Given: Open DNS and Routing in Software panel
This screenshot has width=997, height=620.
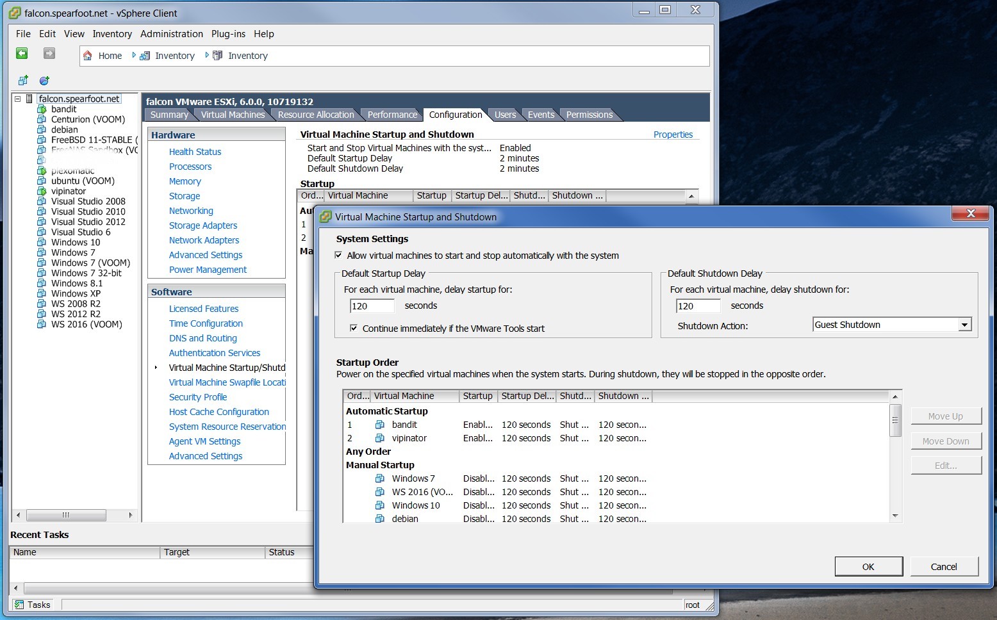Looking at the screenshot, I should coord(202,338).
